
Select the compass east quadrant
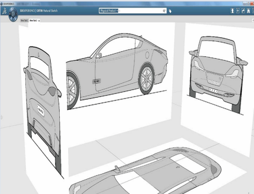click(x=16, y=14)
